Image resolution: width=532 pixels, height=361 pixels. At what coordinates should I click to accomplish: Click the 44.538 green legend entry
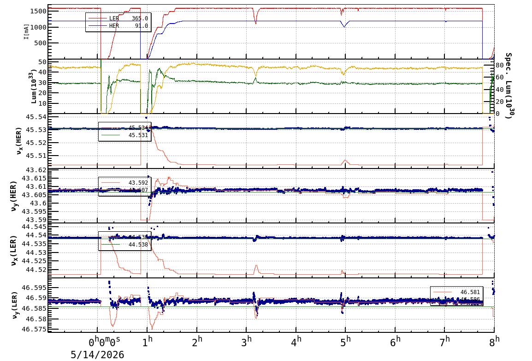124,245
